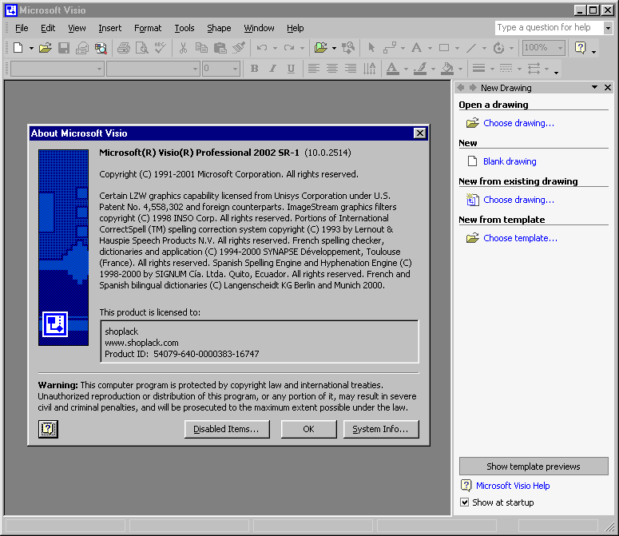Image resolution: width=619 pixels, height=536 pixels.
Task: Click the Redo arrow icon
Action: coord(289,48)
